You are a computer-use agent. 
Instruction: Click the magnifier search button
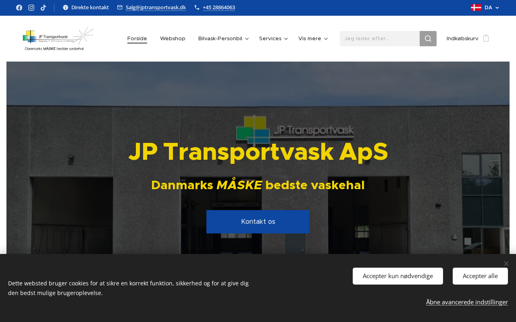point(428,39)
